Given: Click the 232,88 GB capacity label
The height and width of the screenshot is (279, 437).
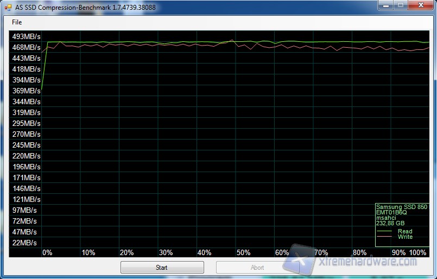Looking at the screenshot, I should pyautogui.click(x=391, y=223).
